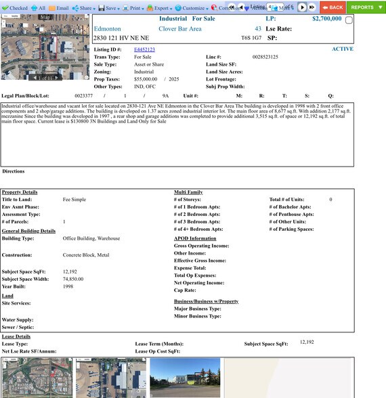Open the Save dropdown menu

[109, 8]
